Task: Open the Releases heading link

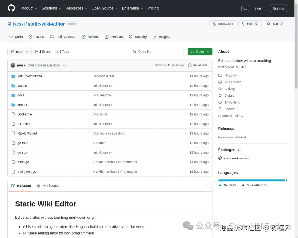Action: tap(226, 129)
